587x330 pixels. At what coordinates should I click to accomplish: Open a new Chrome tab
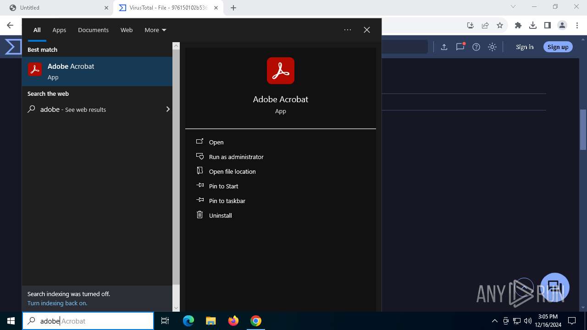click(x=233, y=8)
